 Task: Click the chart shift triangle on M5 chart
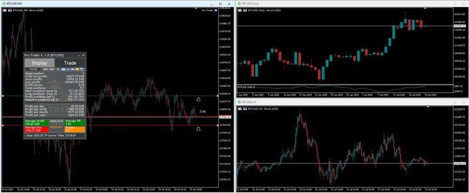(x=195, y=9)
